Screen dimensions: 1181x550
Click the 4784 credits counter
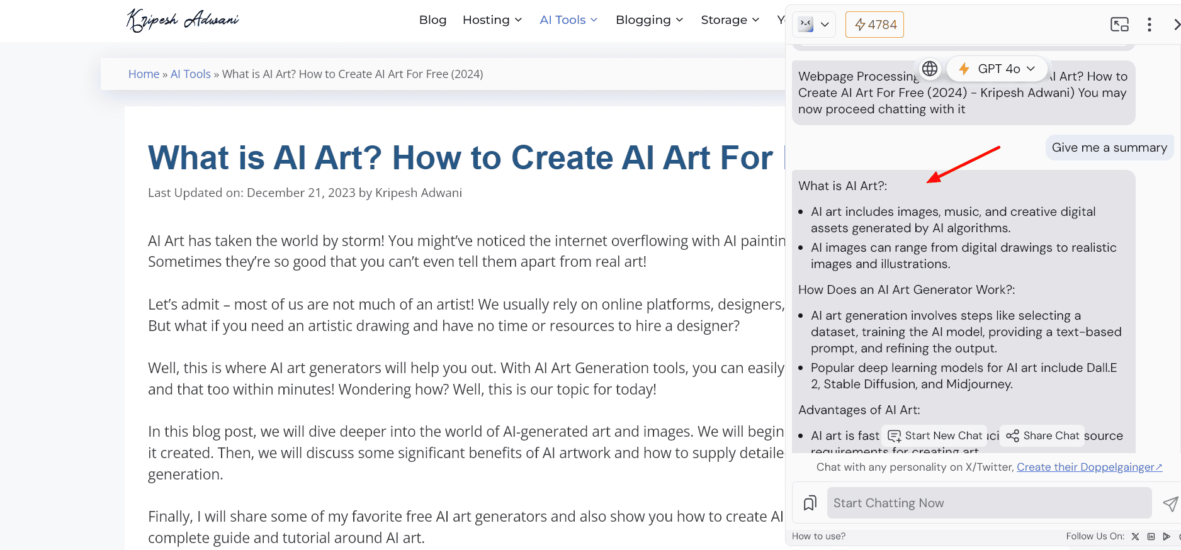coord(874,25)
